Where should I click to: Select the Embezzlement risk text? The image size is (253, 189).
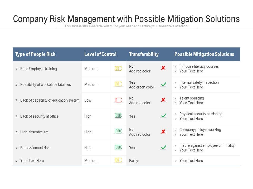point(35,148)
